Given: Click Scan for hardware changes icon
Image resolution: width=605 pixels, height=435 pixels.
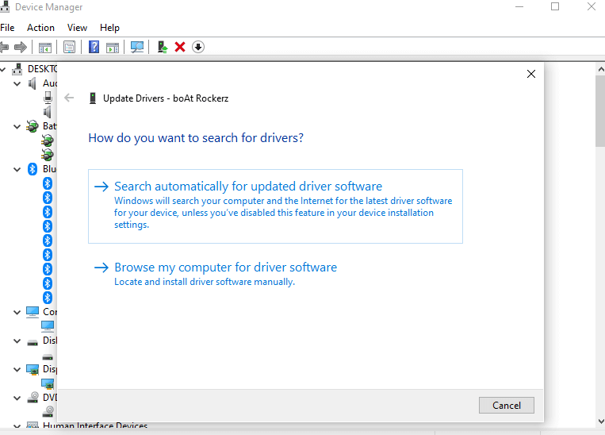Looking at the screenshot, I should point(137,47).
